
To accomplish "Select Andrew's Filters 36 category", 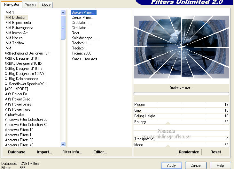I will point(19,140).
